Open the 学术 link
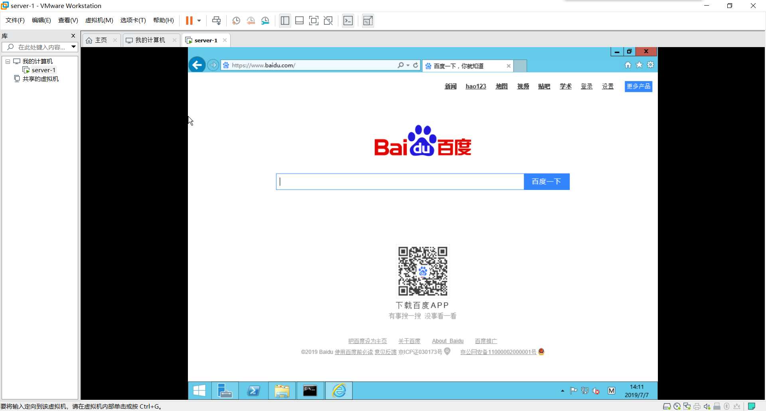766x411 pixels. 566,87
